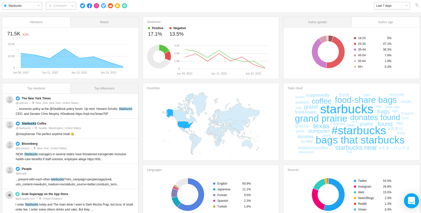
Task: Click the Instagram source color swatch
Action: [355, 187]
